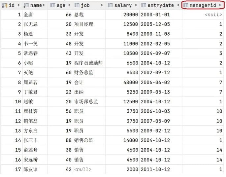Screen dimensions: 226x177
Task: Select the name cell 俞莲舟
Action: [x=31, y=150]
